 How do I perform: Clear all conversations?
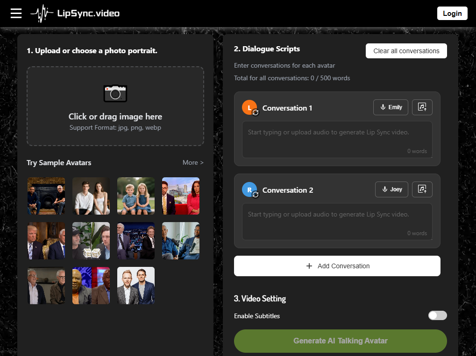pos(406,51)
